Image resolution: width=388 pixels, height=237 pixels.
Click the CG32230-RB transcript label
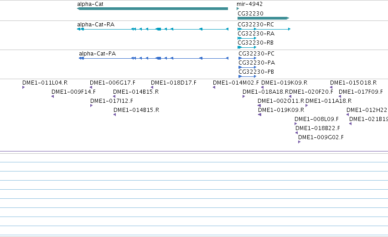(255, 43)
